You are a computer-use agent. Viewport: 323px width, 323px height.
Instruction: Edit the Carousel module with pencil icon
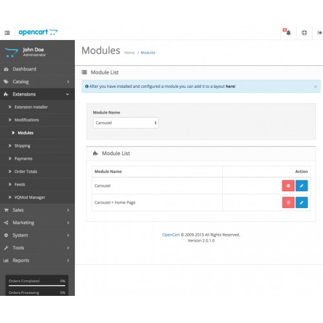302,185
